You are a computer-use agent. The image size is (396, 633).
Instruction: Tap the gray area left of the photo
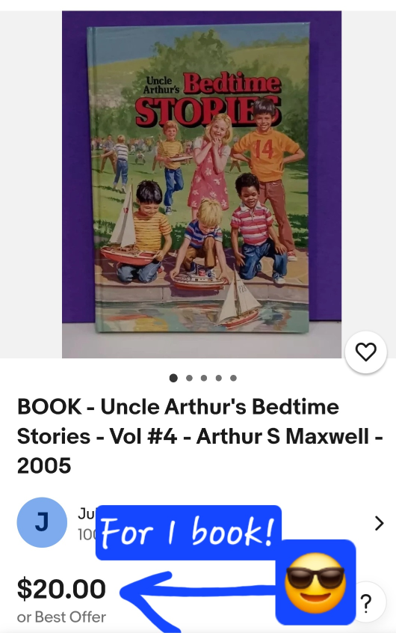31,184
